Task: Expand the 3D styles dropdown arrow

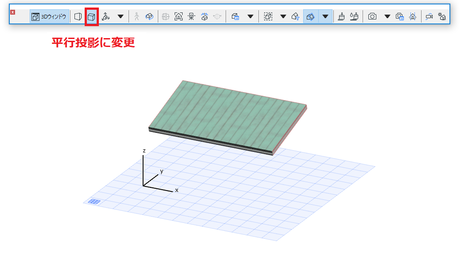Action: click(250, 16)
